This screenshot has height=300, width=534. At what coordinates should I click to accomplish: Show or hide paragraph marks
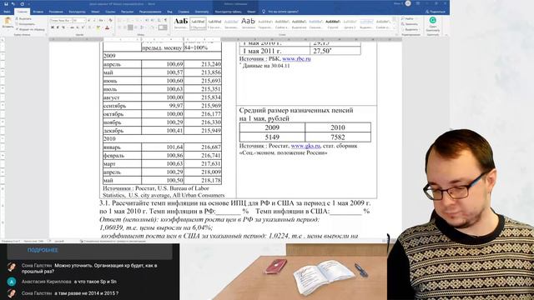point(165,20)
